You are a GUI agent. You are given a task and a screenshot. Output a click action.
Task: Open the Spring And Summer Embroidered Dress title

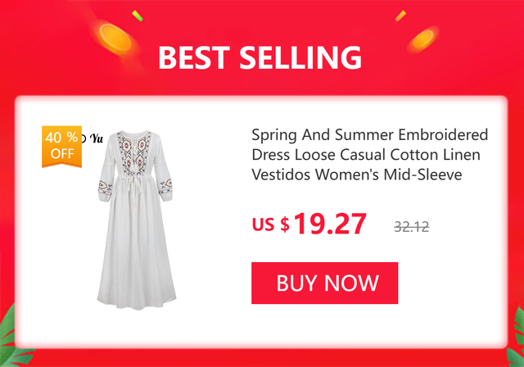(x=369, y=155)
